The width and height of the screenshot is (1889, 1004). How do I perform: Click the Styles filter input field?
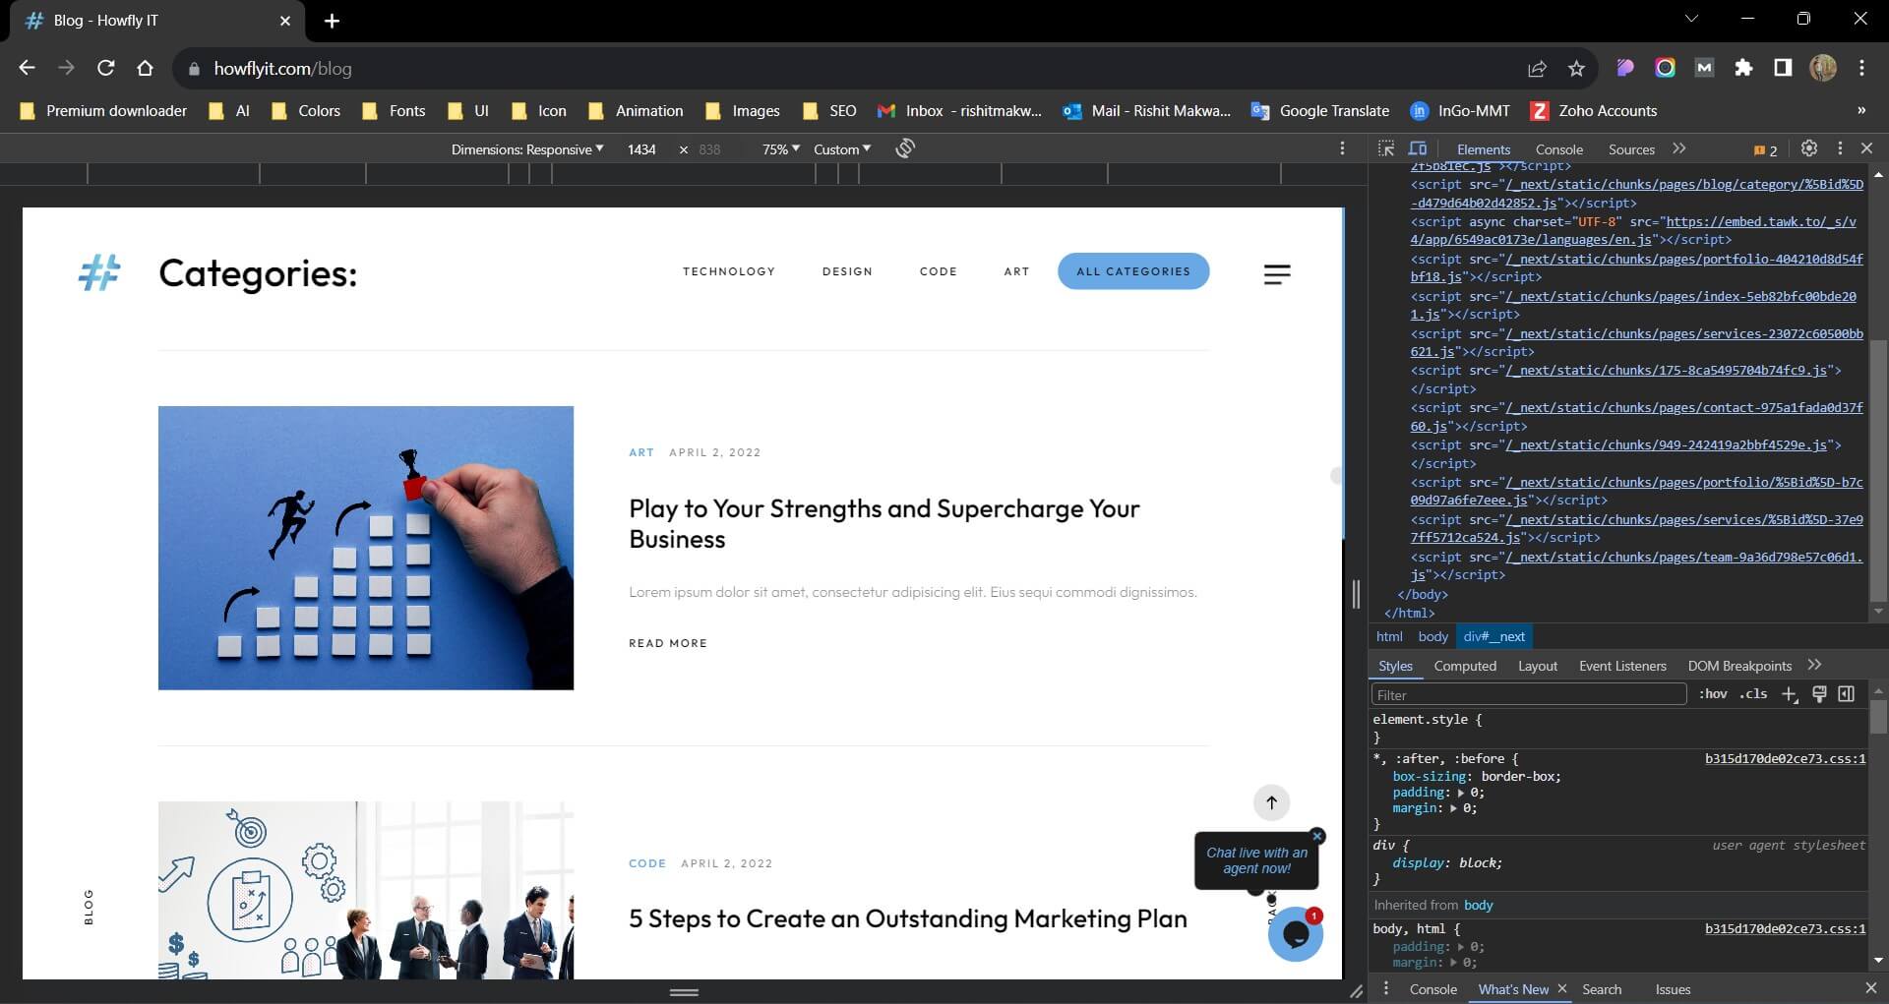click(1528, 694)
